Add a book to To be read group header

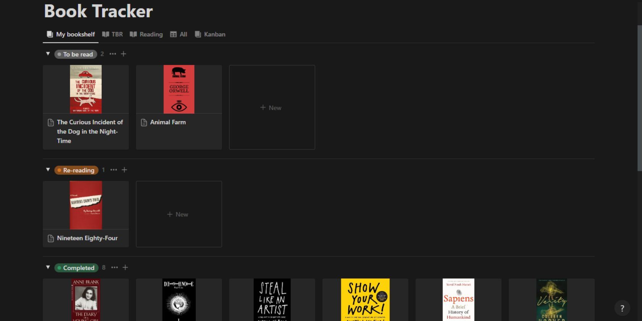click(123, 54)
